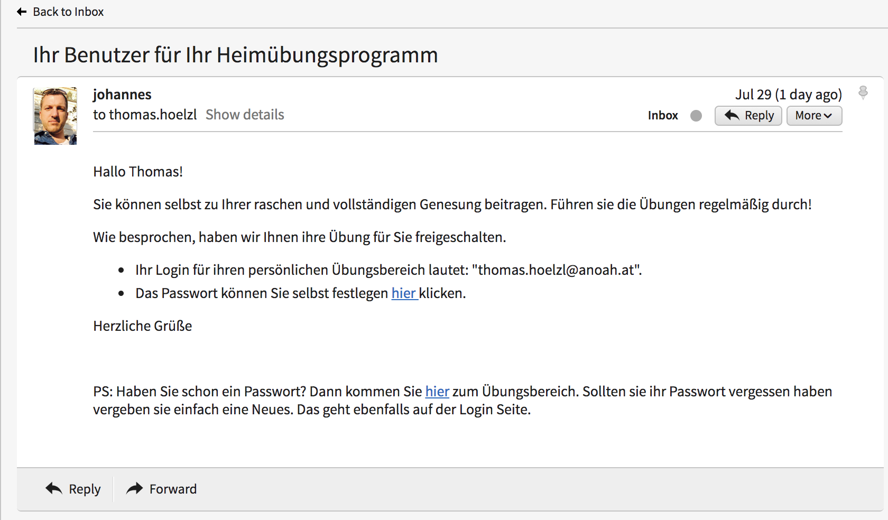
Task: Select the Inbox folder label
Action: 663,116
